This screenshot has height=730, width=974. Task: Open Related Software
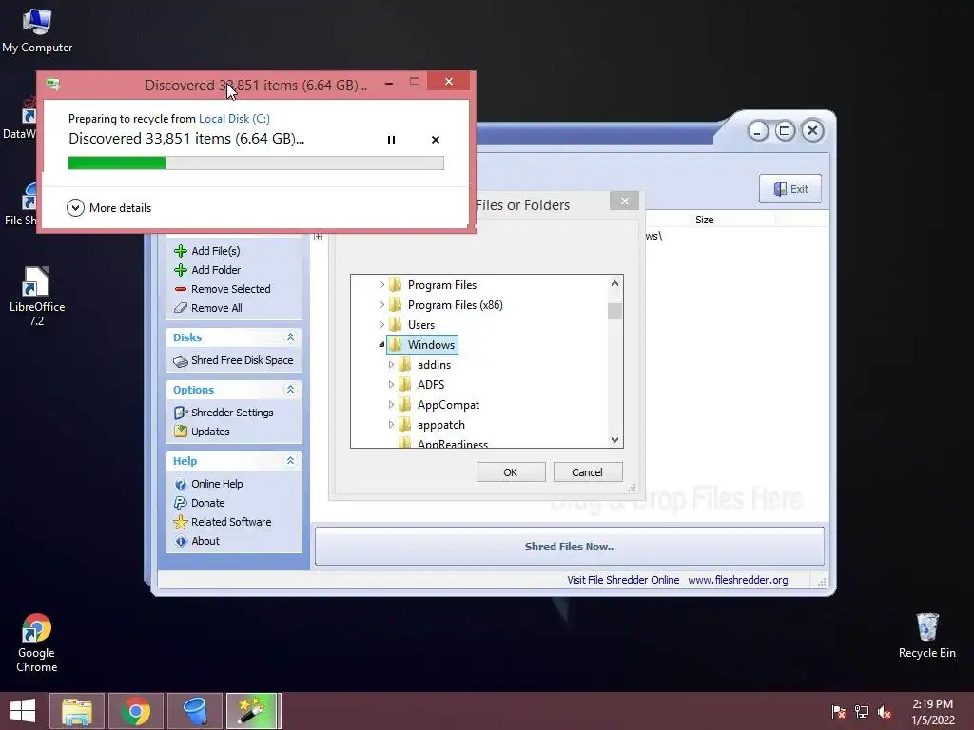223,522
